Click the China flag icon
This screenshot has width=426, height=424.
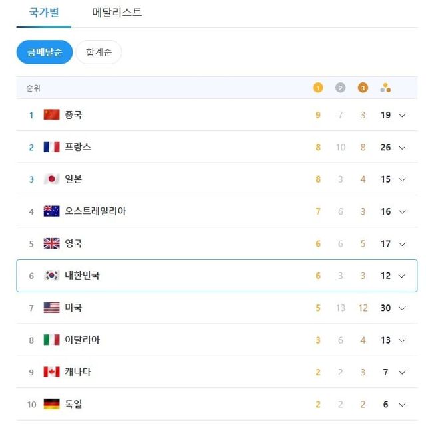pyautogui.click(x=51, y=115)
